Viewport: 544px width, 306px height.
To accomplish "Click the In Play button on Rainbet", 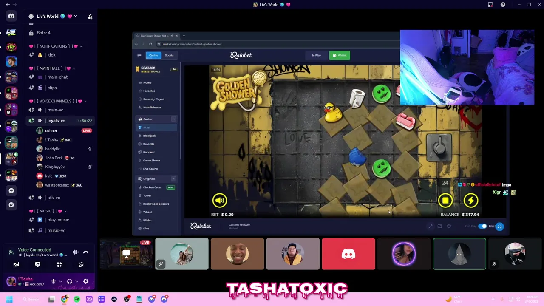I will pyautogui.click(x=316, y=55).
